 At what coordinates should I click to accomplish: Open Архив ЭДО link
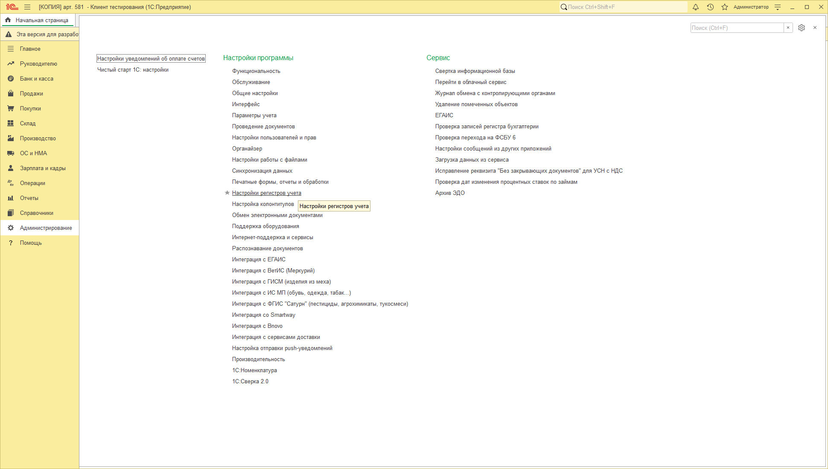[450, 193]
